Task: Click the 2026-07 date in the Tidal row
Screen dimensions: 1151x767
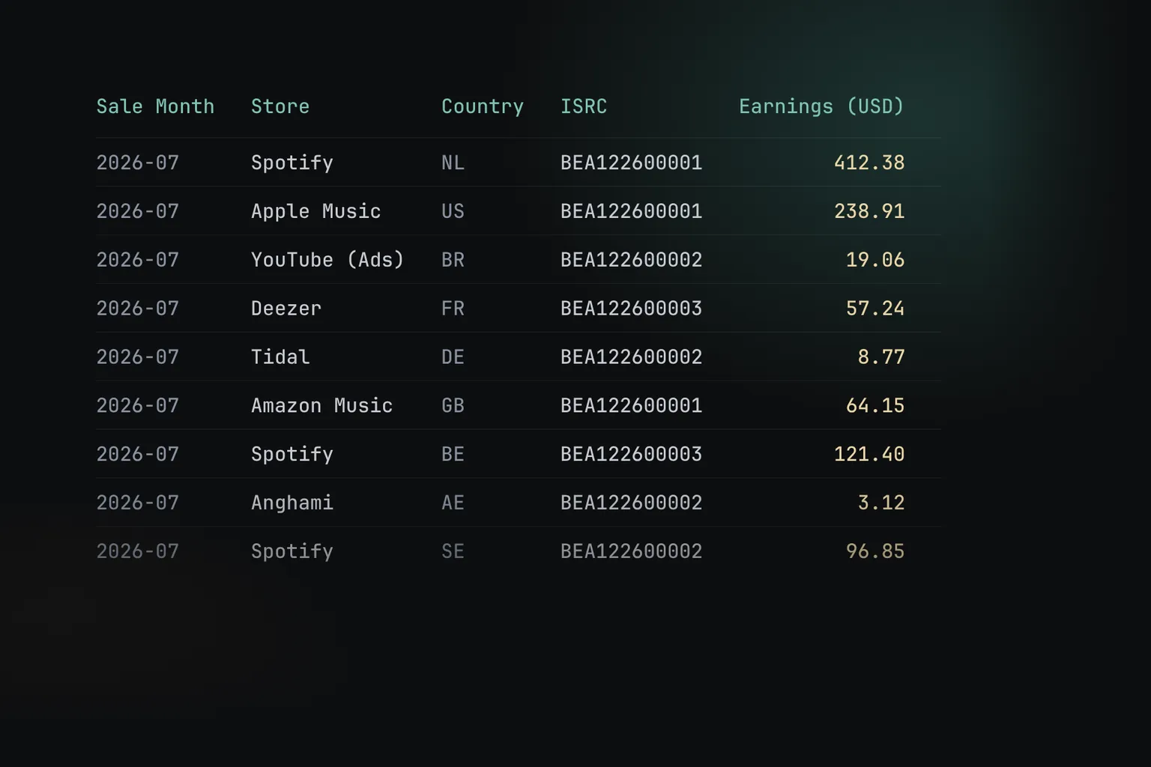Action: click(x=138, y=357)
